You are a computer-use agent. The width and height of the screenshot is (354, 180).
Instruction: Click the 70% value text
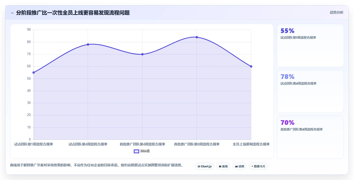point(287,123)
